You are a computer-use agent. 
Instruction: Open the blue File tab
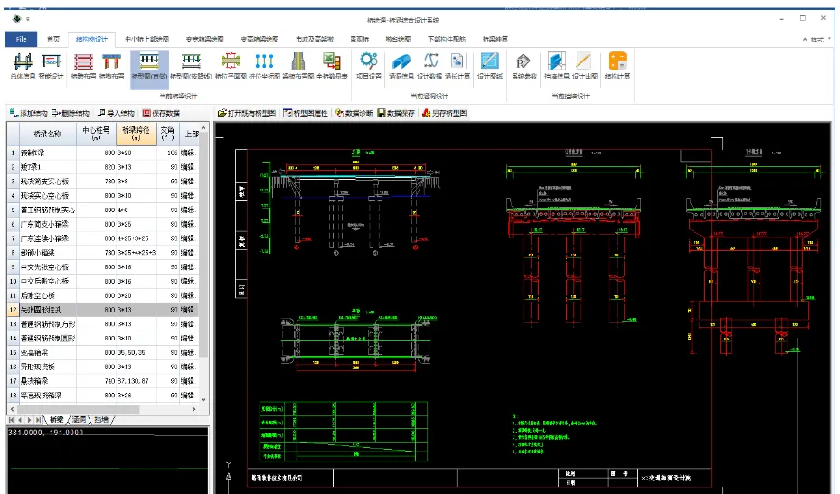(21, 39)
